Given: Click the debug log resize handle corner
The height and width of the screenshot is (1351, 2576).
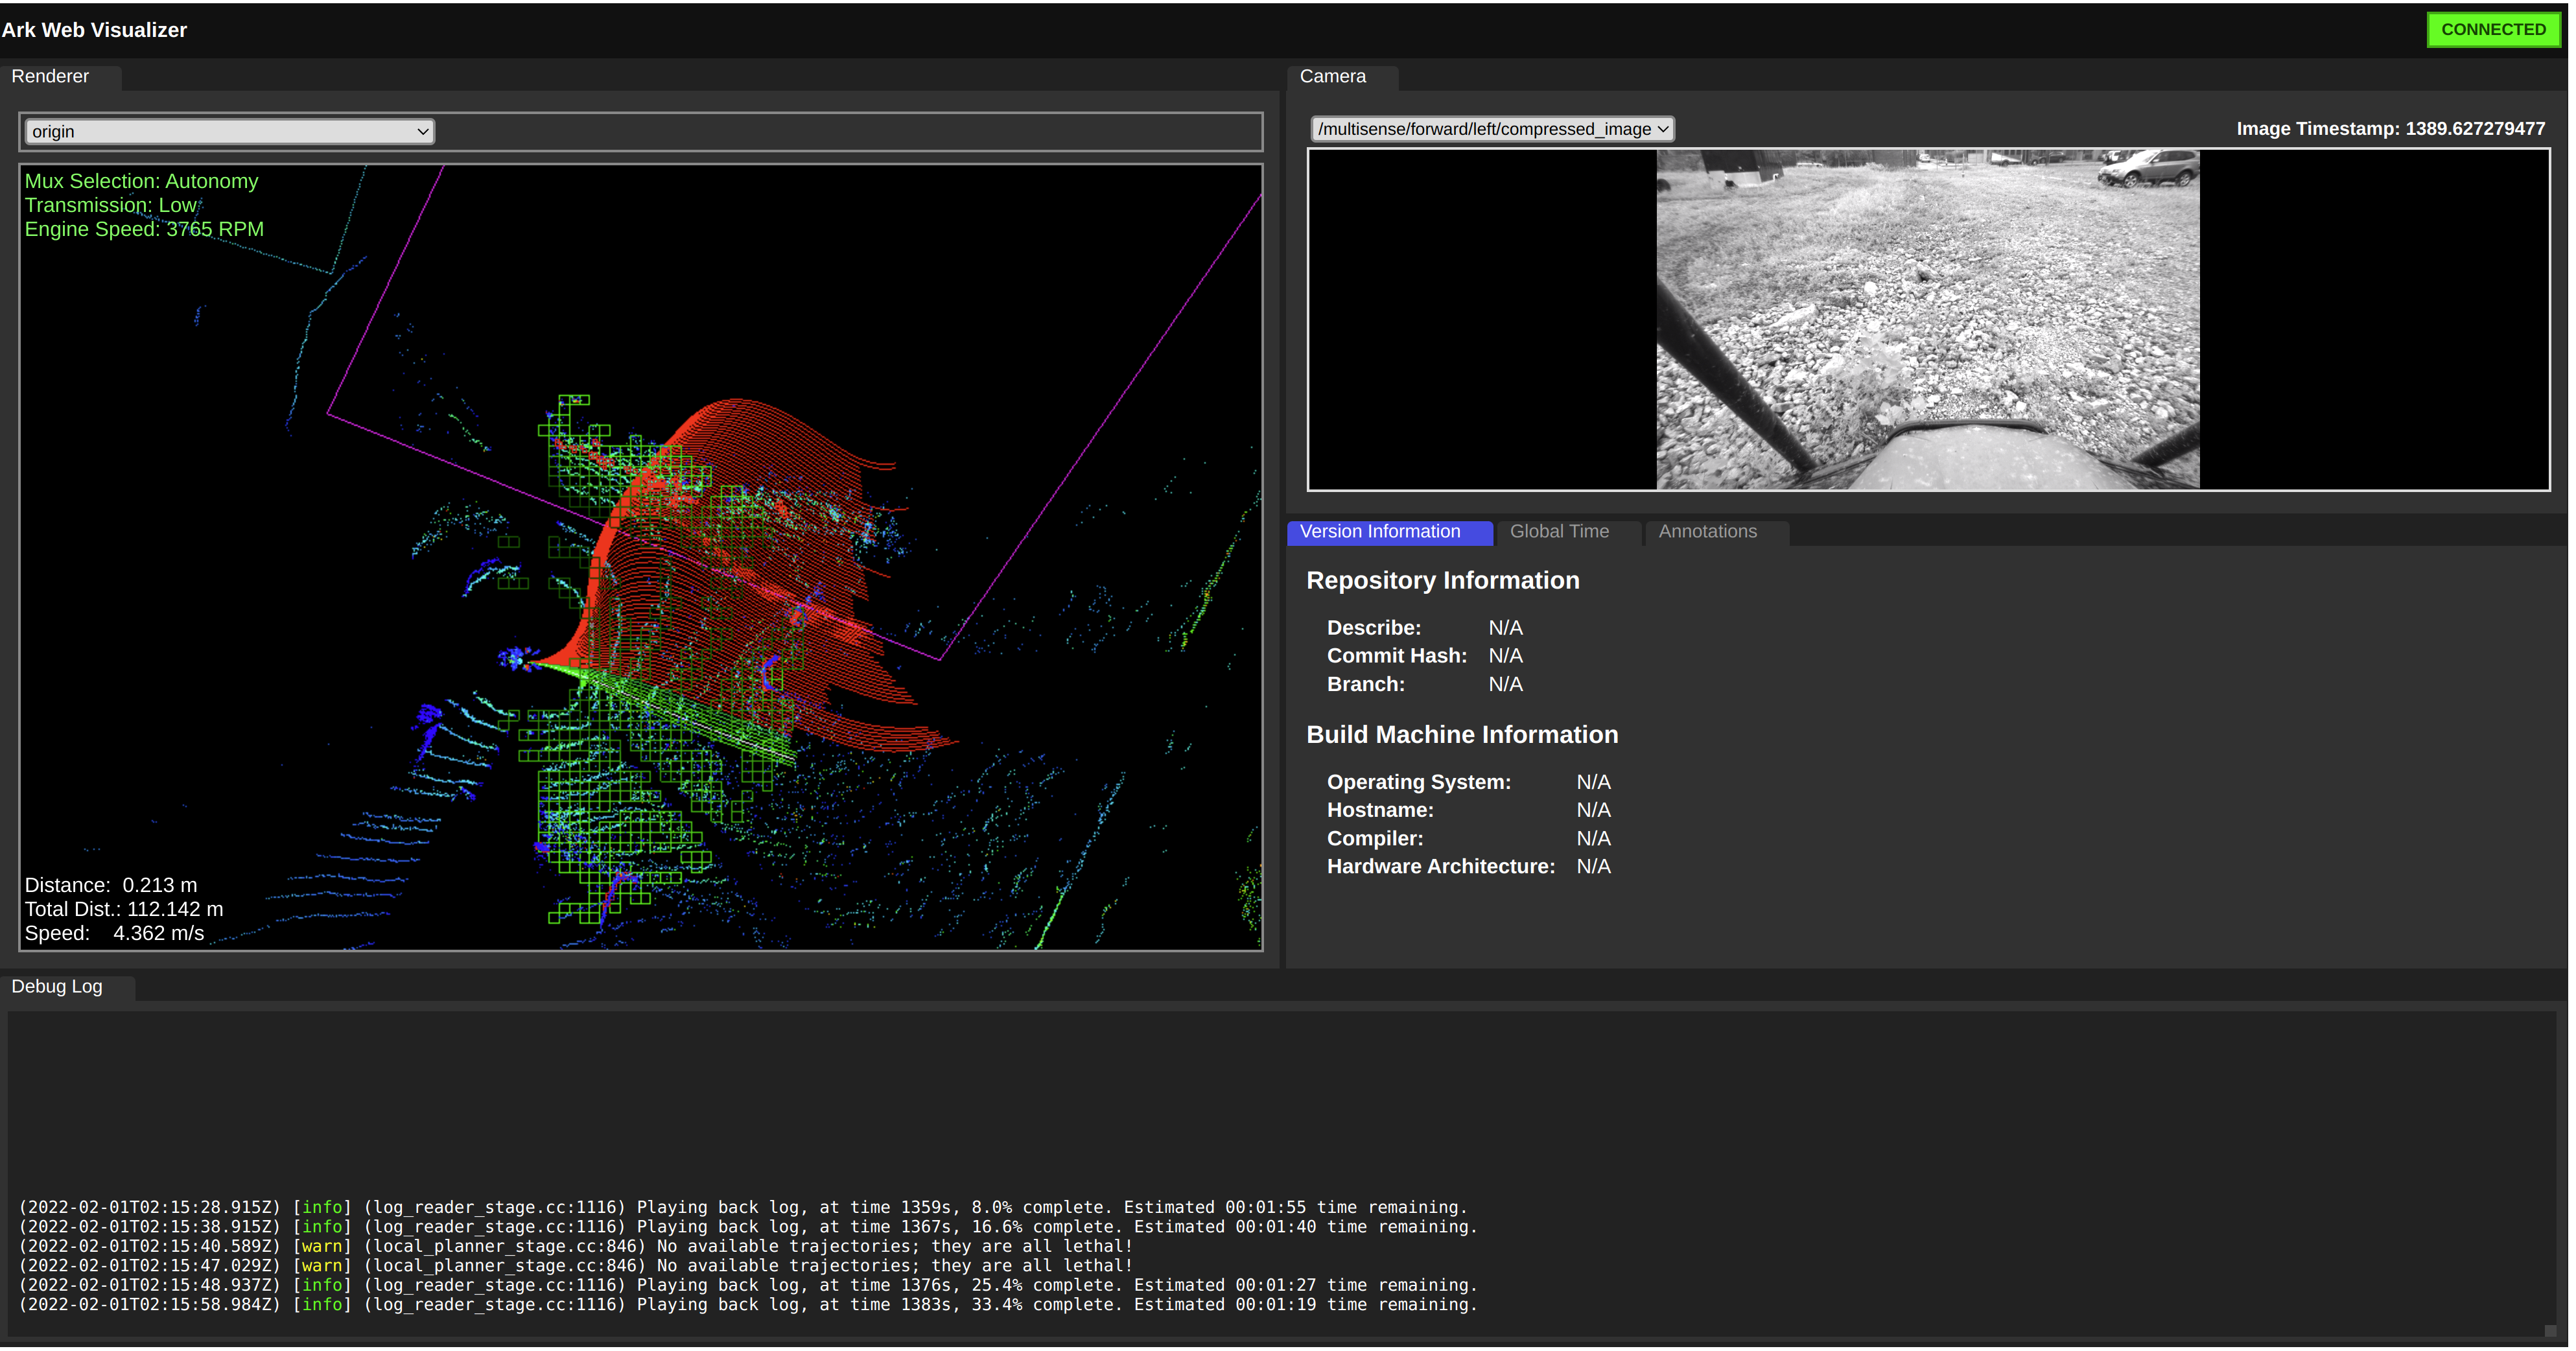Looking at the screenshot, I should [x=2550, y=1331].
